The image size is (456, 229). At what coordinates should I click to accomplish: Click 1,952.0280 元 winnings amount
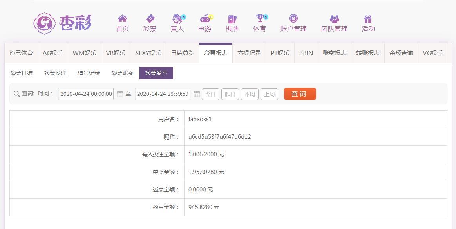(206, 172)
